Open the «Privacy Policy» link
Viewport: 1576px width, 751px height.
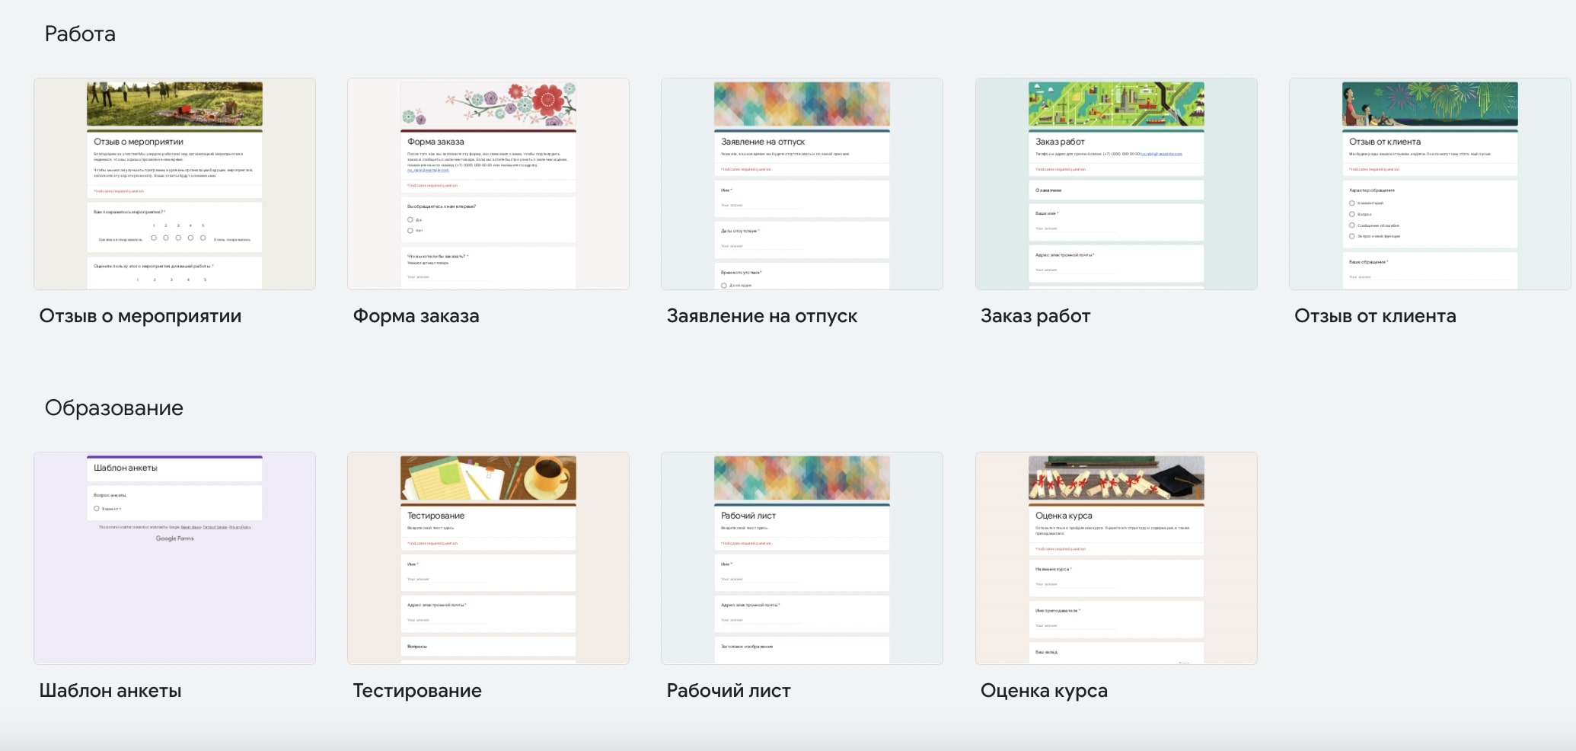click(x=241, y=528)
